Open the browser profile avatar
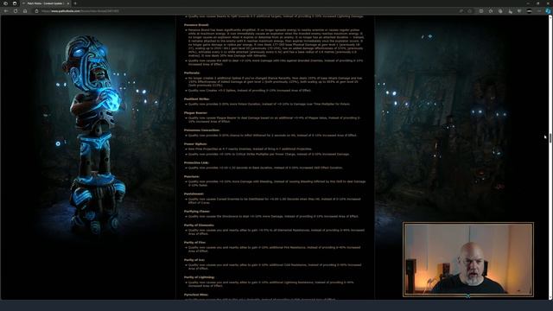Viewport: 553px width, 311px height. click(529, 11)
